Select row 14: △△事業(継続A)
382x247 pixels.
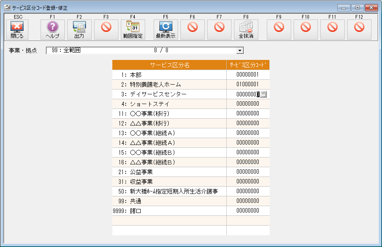[x=170, y=143]
